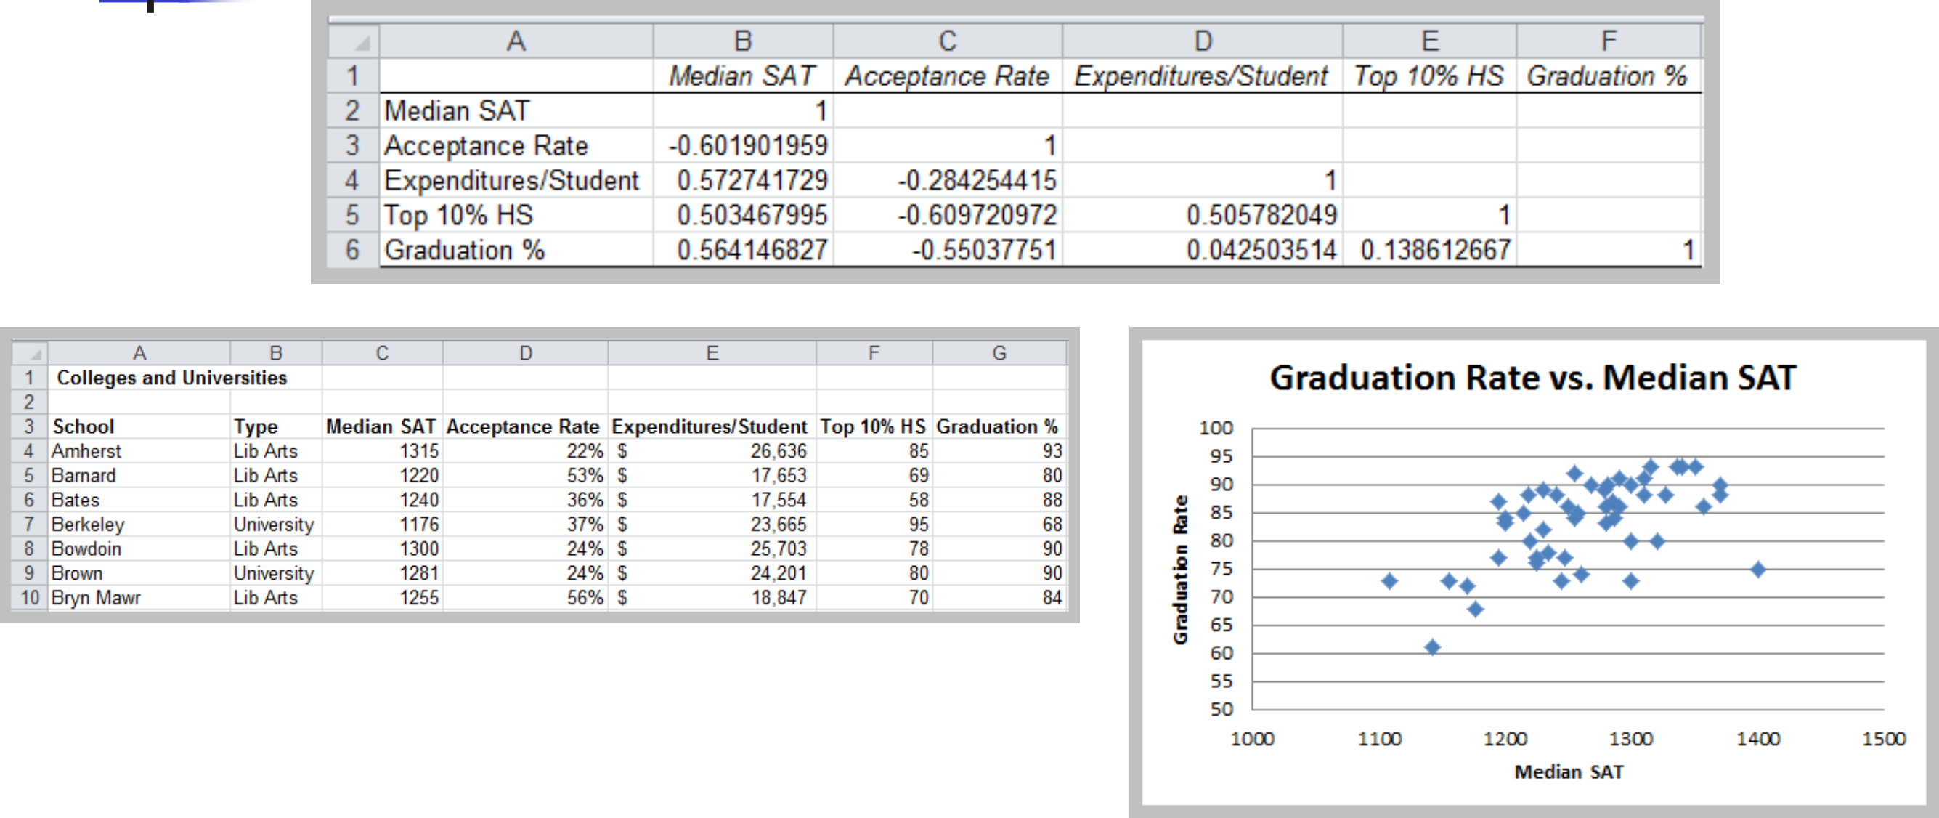Screen dimensions: 1939x818
Task: Click Acceptance Rate header in colleges sheet
Action: [x=523, y=426]
